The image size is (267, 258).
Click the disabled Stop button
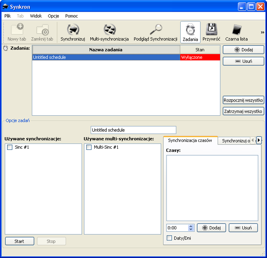point(51,241)
